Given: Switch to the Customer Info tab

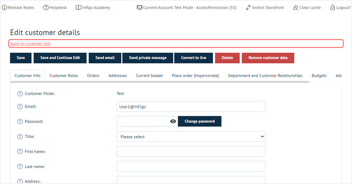Looking at the screenshot, I should coord(28,76).
